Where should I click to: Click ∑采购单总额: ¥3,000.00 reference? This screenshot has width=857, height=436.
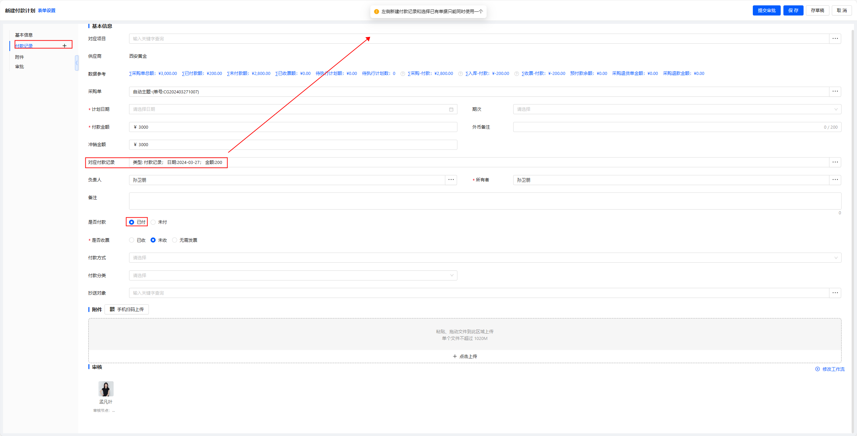click(x=153, y=74)
